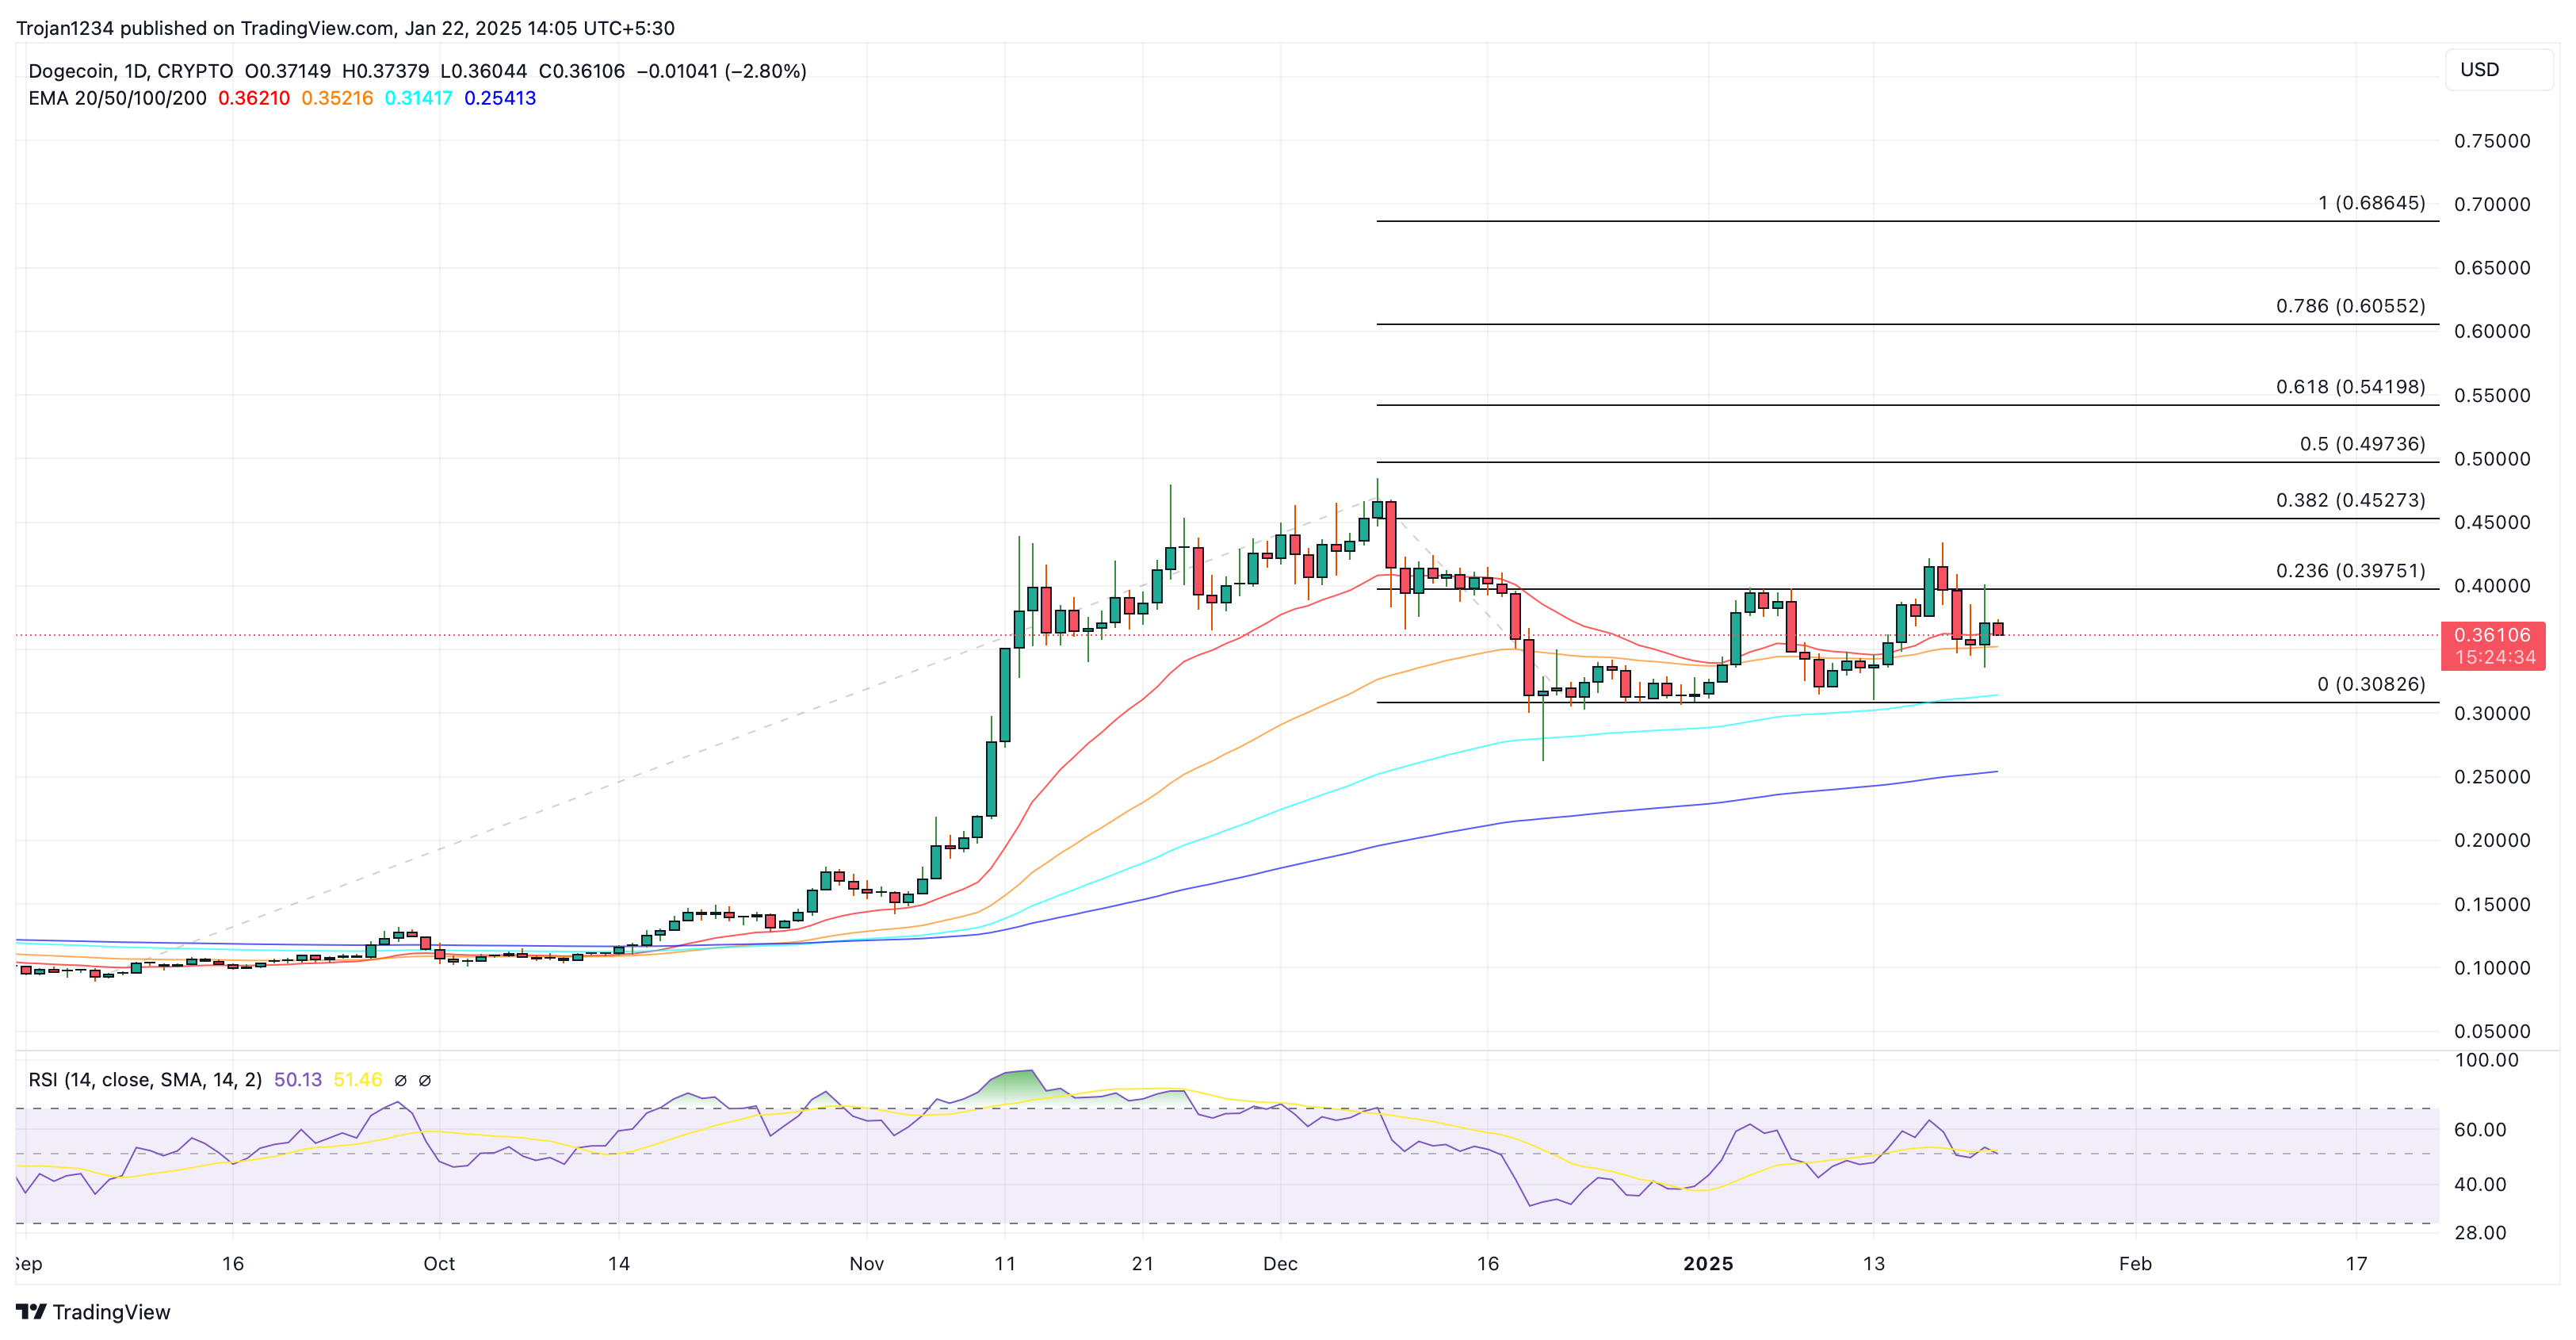
Task: Open the USD currency selector
Action: click(x=2497, y=70)
